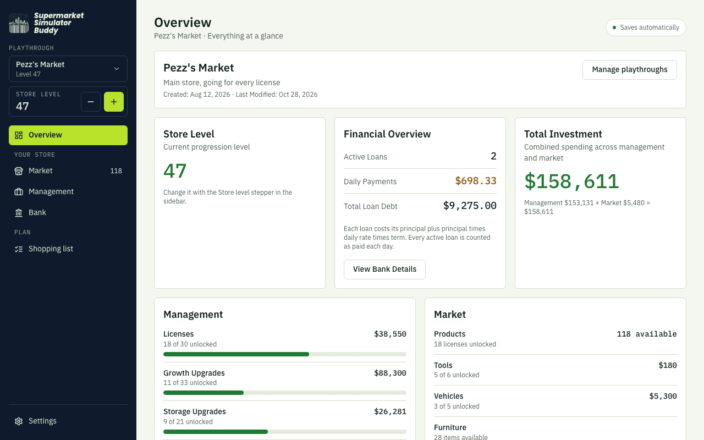This screenshot has height=440, width=704.
Task: Click the Created and Last Modified dates line
Action: [240, 95]
